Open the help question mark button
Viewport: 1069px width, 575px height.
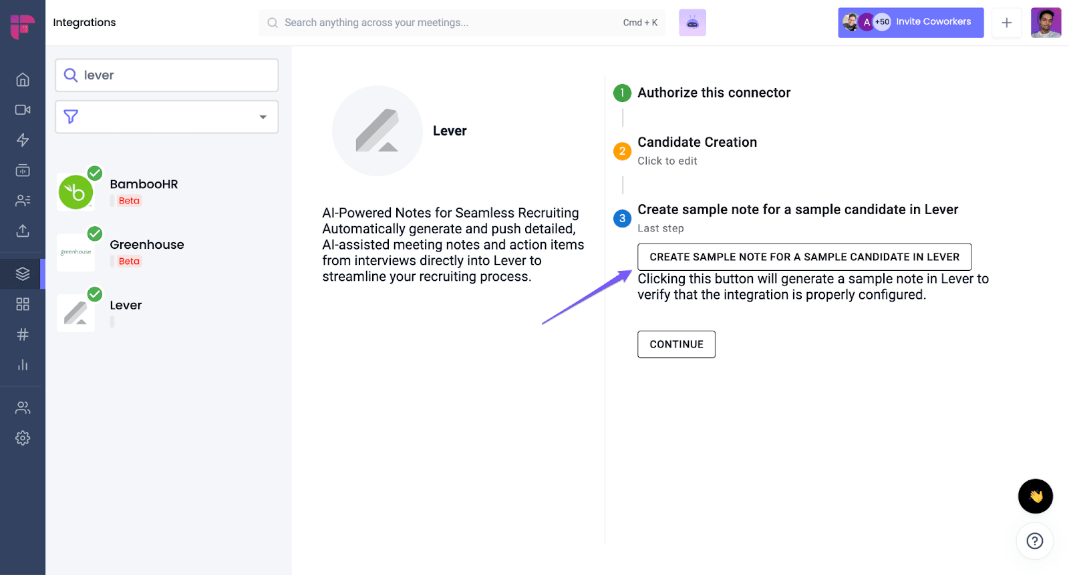[1035, 541]
